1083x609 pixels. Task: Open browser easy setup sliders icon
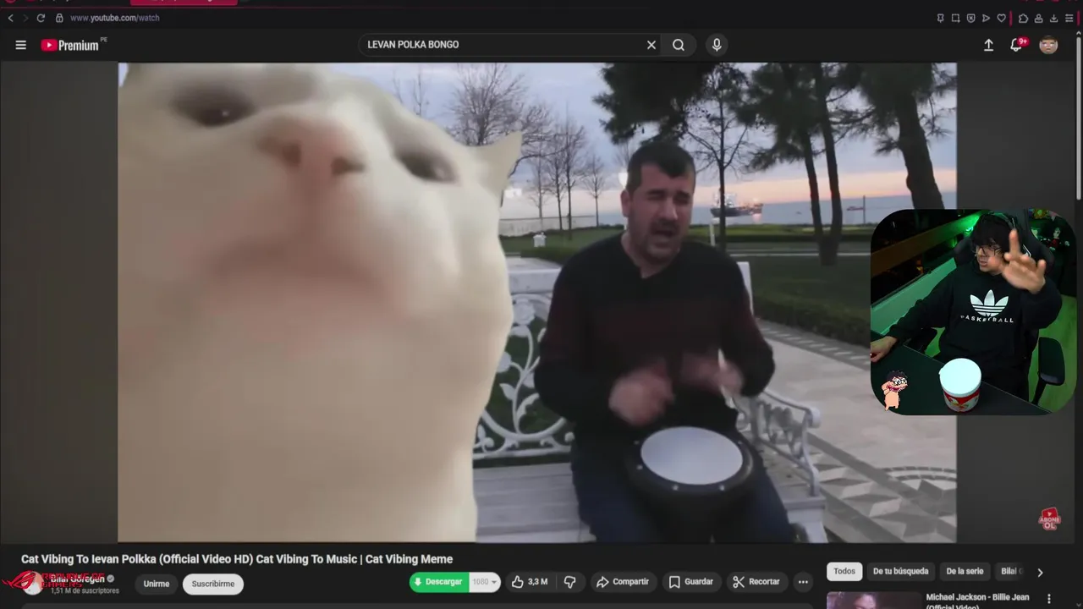pyautogui.click(x=1069, y=18)
